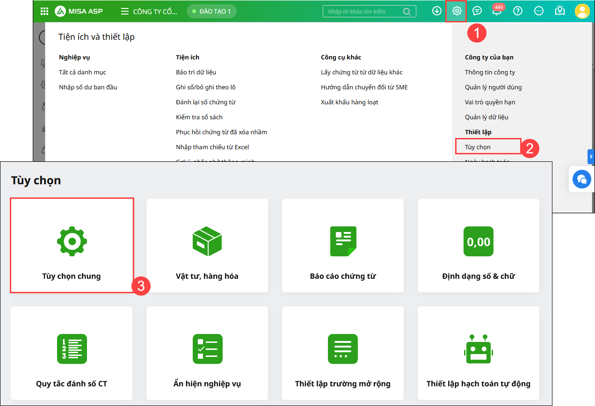This screenshot has width=595, height=406.
Task: Expand the blue side panel arrow
Action: click(591, 156)
